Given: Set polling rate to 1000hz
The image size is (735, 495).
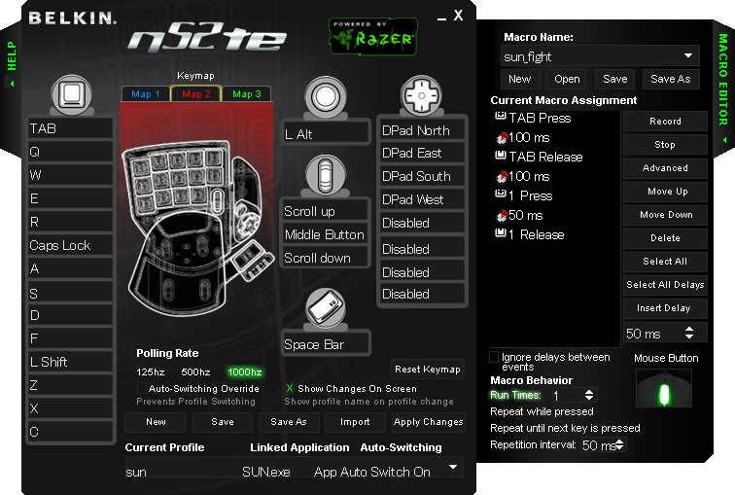Looking at the screenshot, I should (x=245, y=371).
